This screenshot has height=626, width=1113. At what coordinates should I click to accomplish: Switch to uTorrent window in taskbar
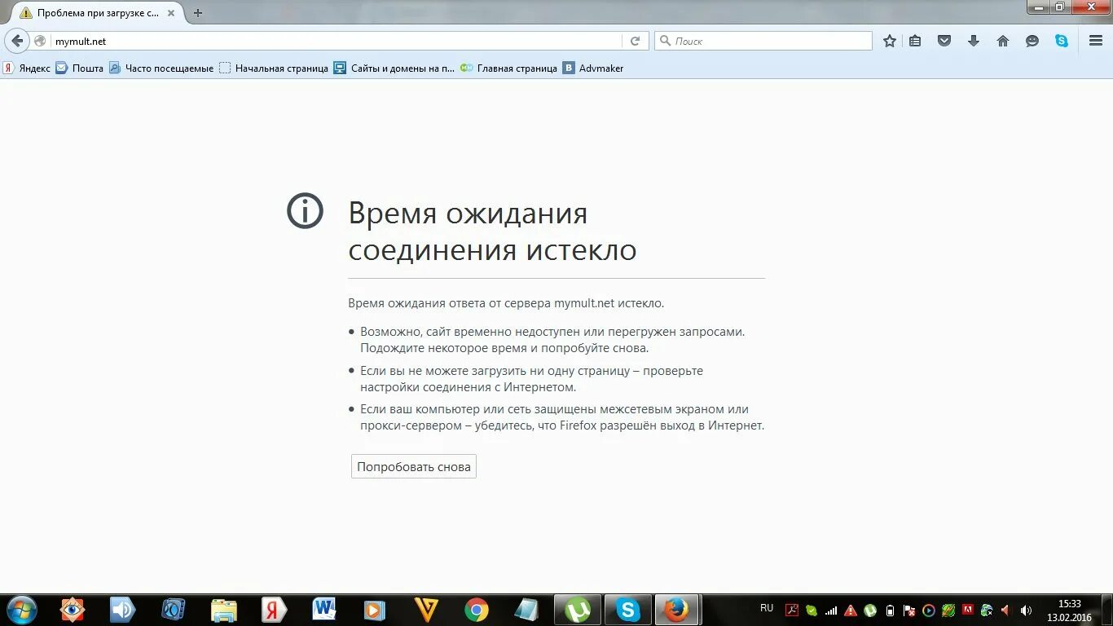[x=578, y=610]
